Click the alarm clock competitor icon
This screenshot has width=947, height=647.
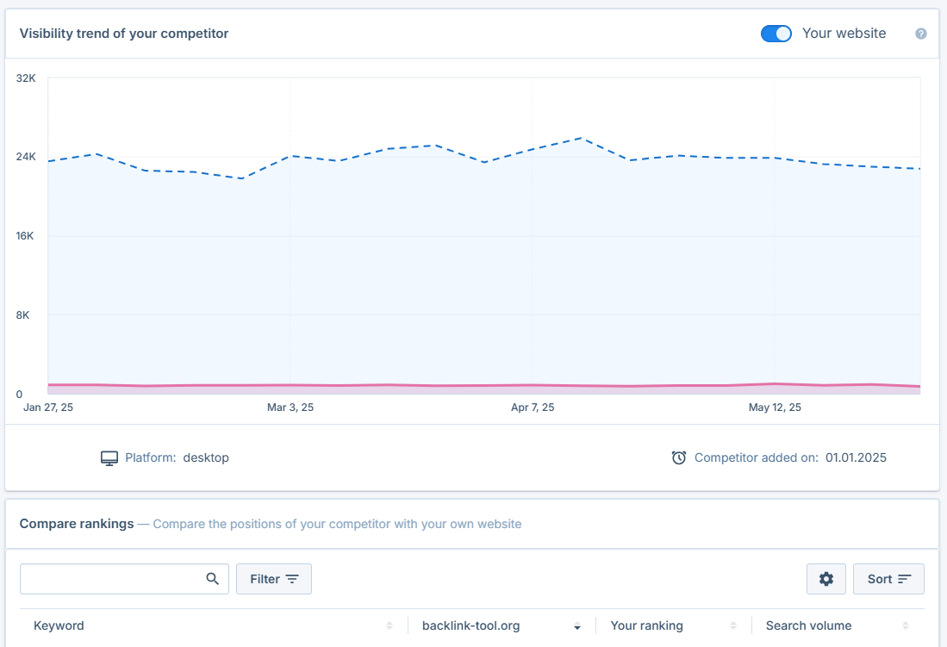coord(680,457)
